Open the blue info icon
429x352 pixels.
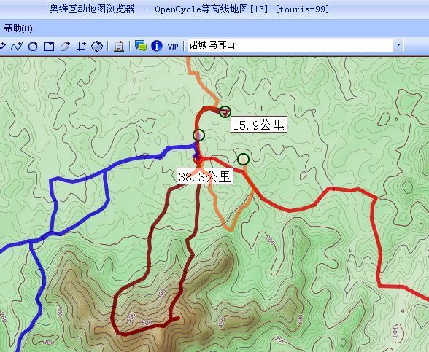[x=156, y=46]
